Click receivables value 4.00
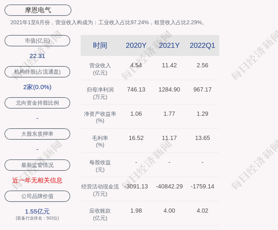 point(169,211)
